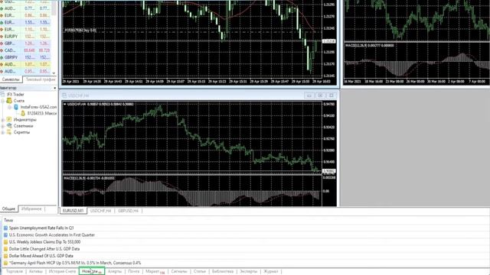Image resolution: width=490 pixels, height=275 pixels.
Task: Open the Общие Navigator tab
Action: coord(8,209)
